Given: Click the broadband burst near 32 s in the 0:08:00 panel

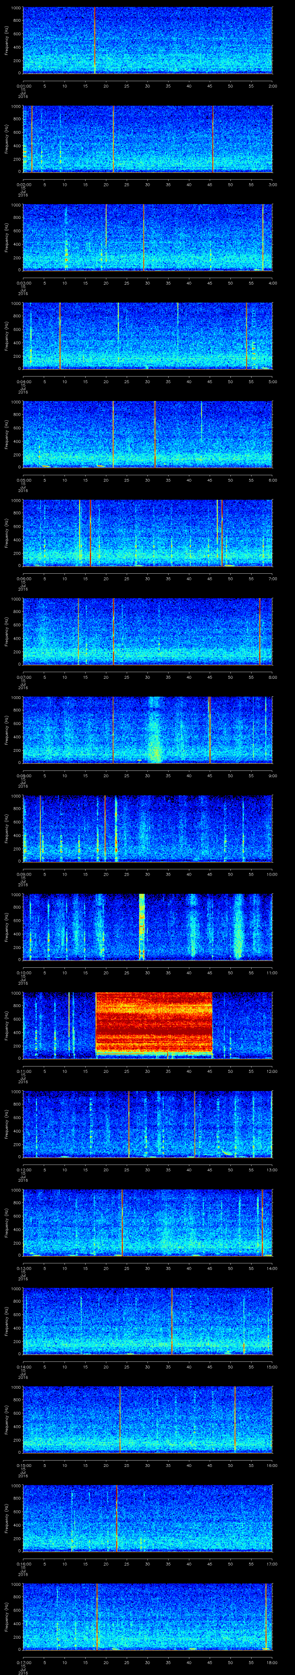Looking at the screenshot, I should click(154, 730).
